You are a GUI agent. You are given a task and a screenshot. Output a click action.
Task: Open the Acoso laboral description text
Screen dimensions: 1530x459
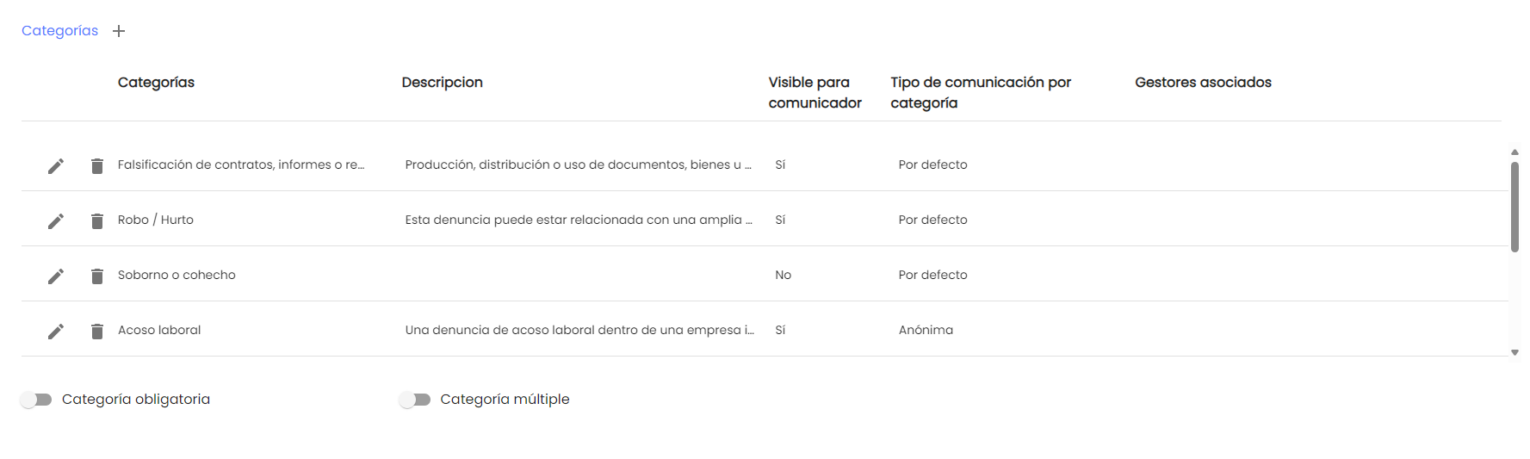tap(579, 330)
